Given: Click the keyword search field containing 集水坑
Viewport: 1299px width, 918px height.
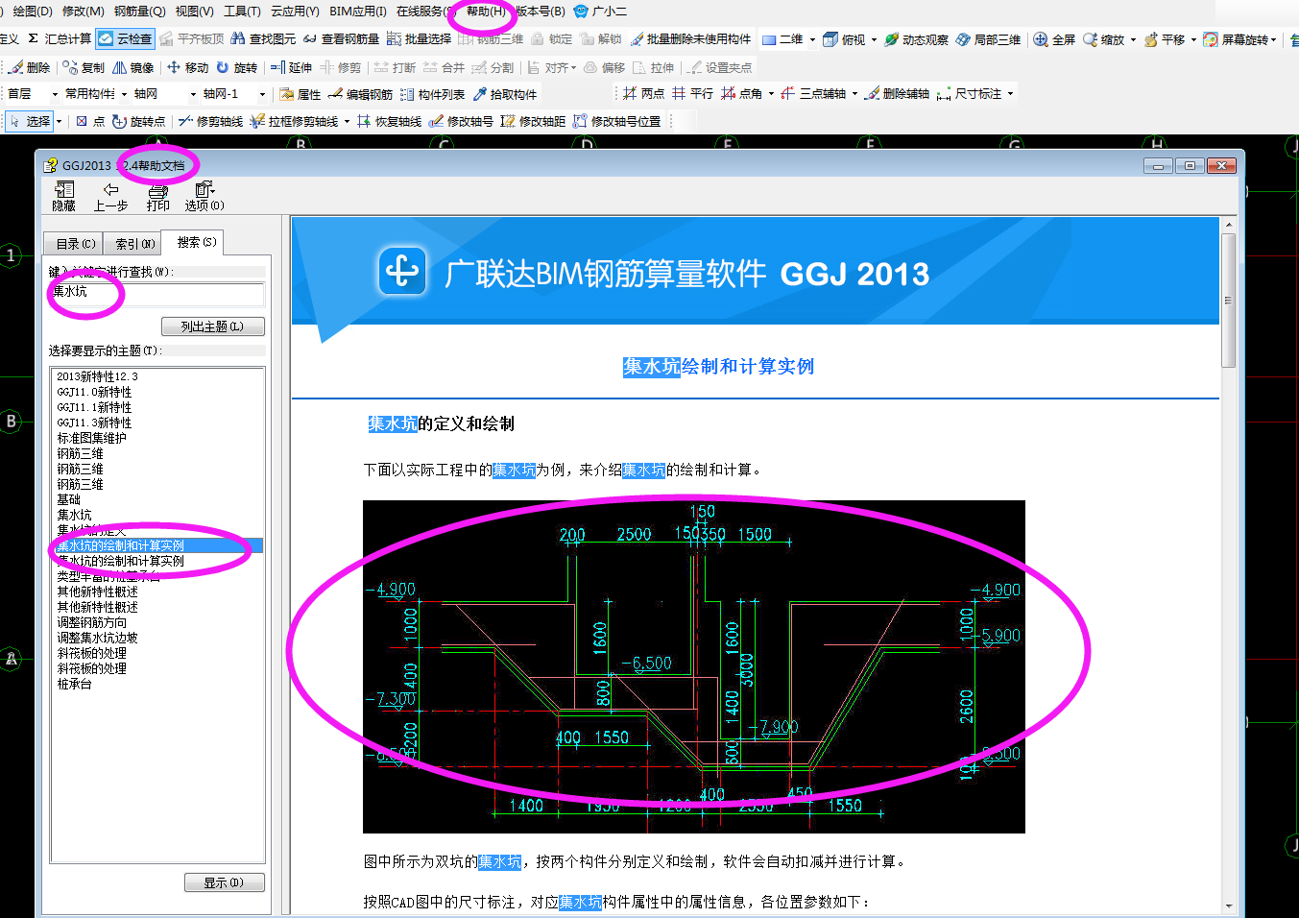Looking at the screenshot, I should 156,293.
